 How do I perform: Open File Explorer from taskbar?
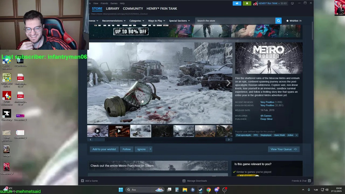(185, 190)
